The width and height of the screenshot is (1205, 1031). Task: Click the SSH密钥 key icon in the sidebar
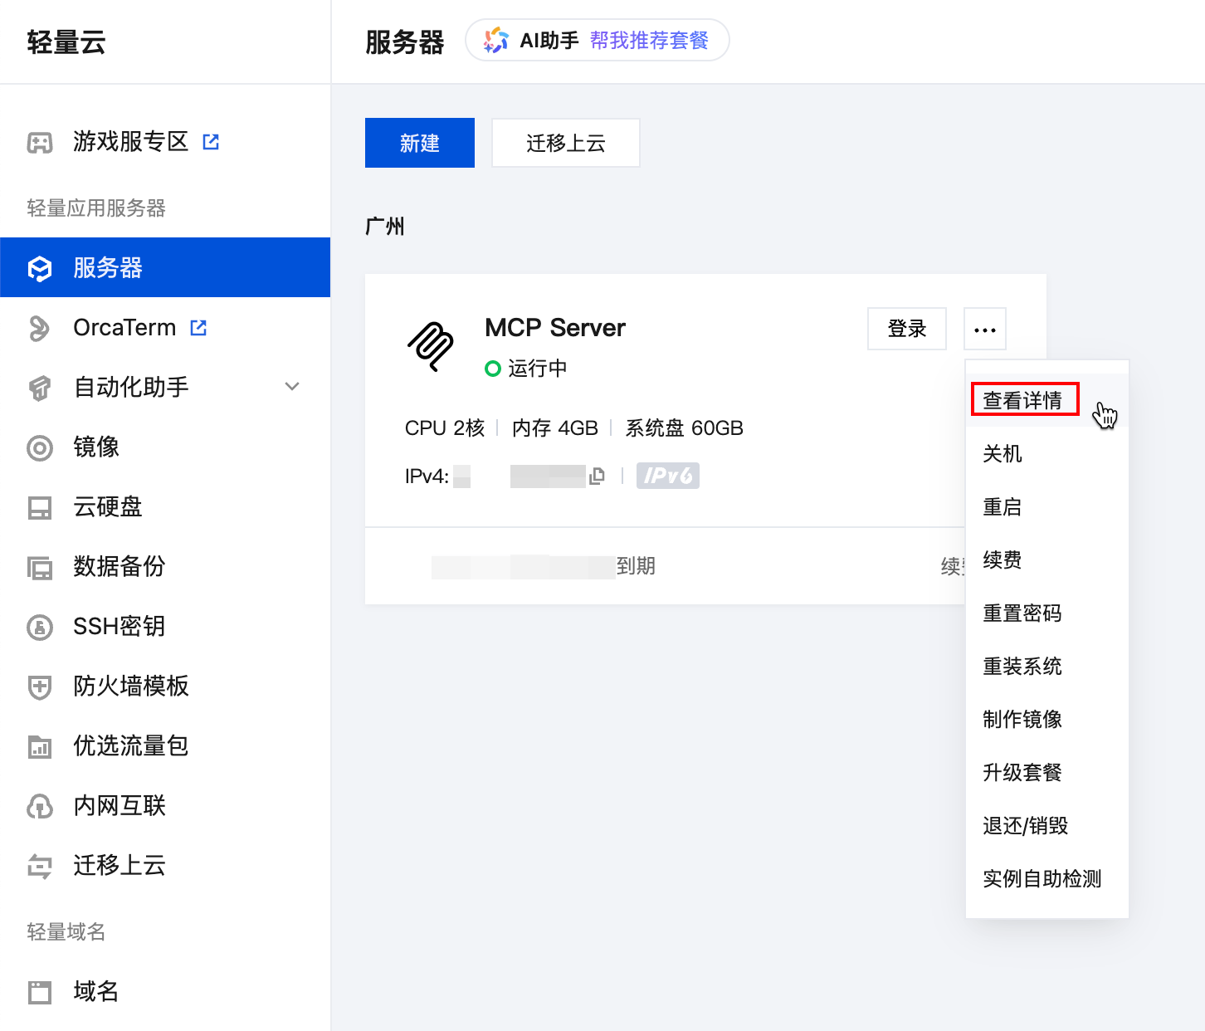40,627
